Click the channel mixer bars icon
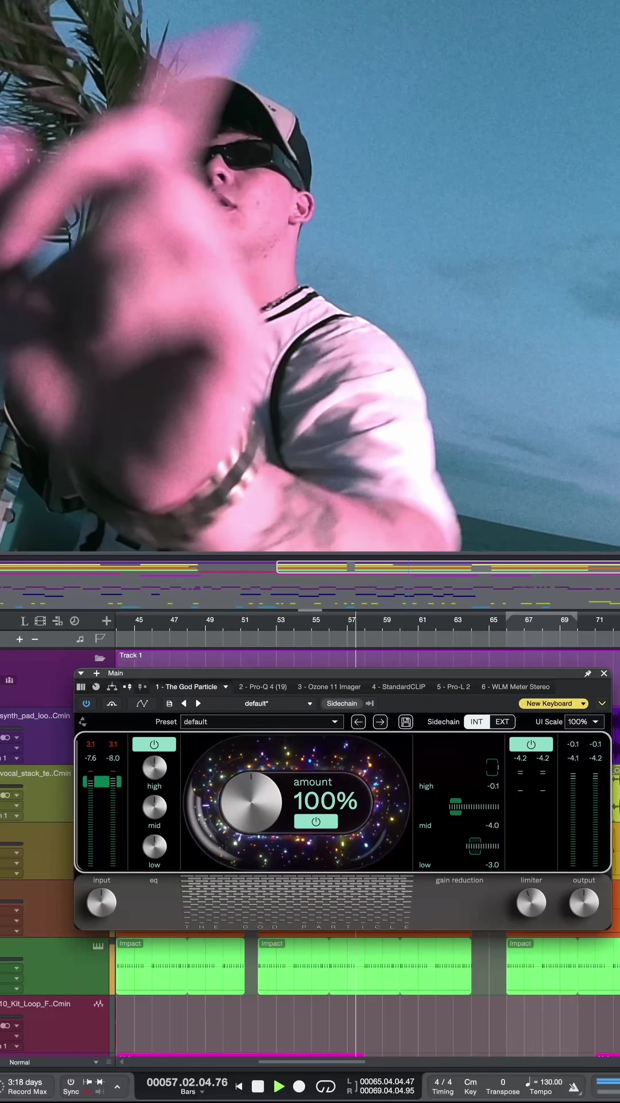This screenshot has width=620, height=1103. (81, 687)
